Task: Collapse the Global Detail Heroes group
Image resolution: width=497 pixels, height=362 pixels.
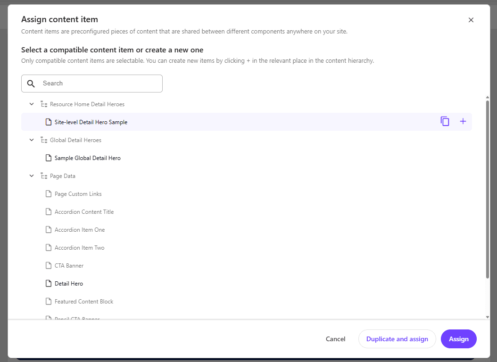Action: pyautogui.click(x=31, y=140)
